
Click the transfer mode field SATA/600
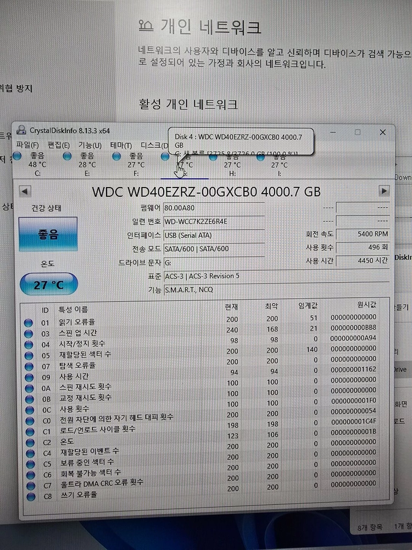click(214, 249)
